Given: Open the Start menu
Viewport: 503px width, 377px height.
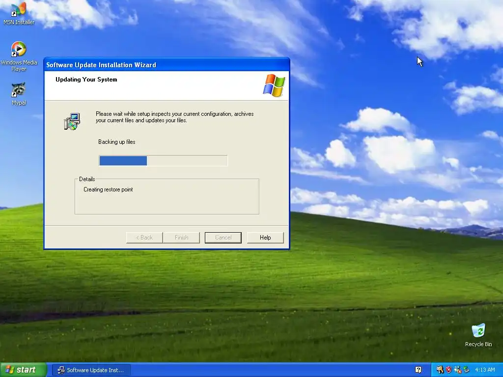Looking at the screenshot, I should (23, 370).
